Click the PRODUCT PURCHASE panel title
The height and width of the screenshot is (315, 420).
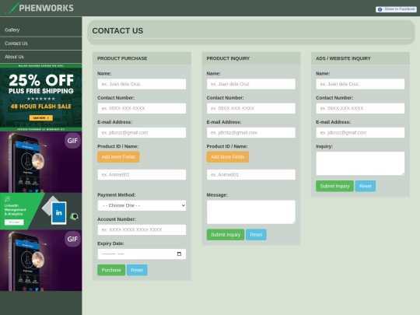coord(122,58)
